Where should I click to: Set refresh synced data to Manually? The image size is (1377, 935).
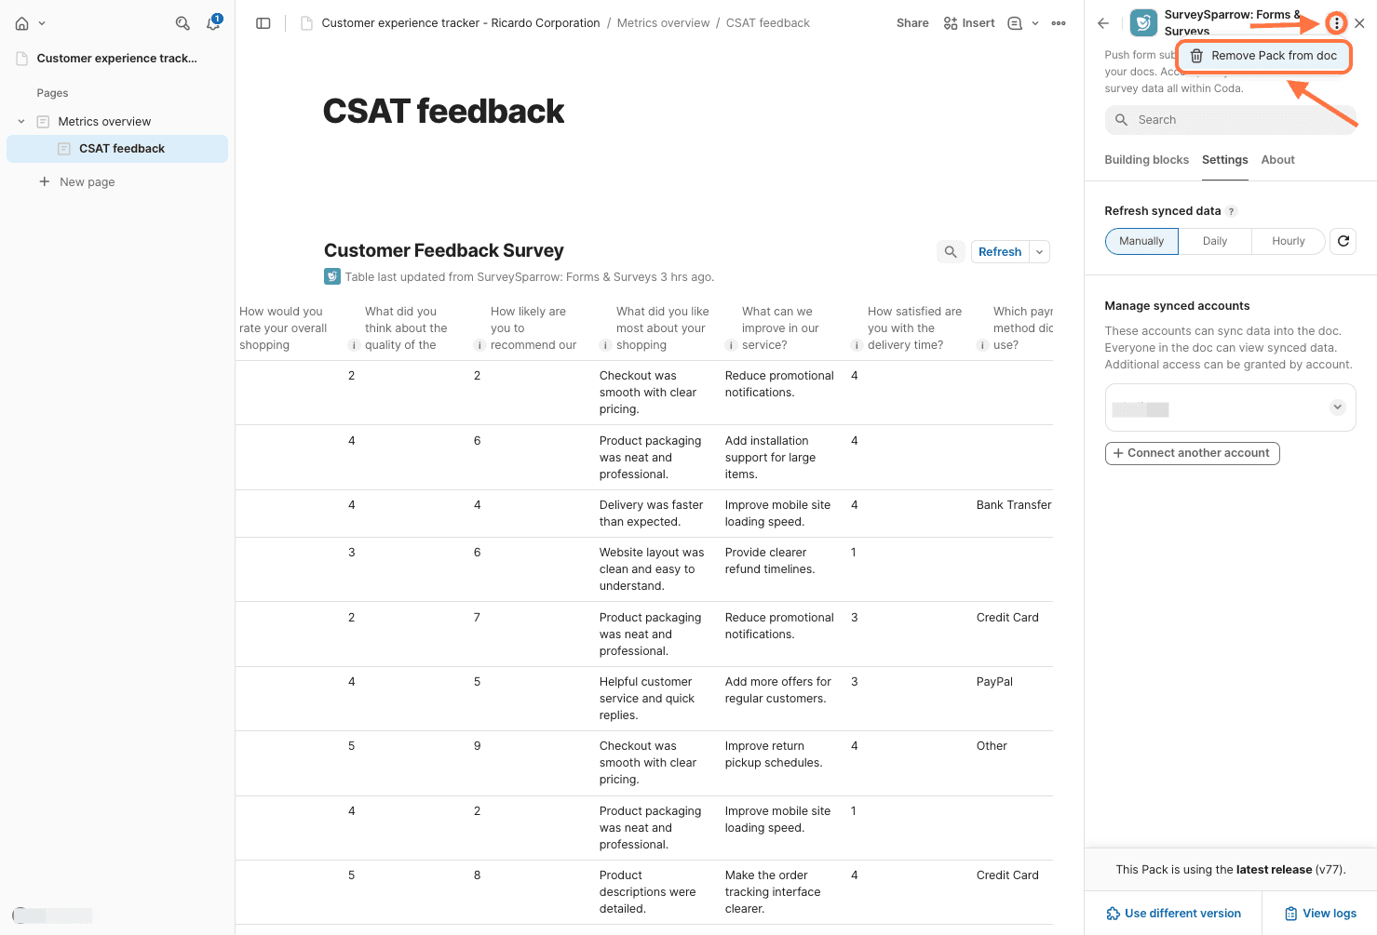pyautogui.click(x=1141, y=241)
